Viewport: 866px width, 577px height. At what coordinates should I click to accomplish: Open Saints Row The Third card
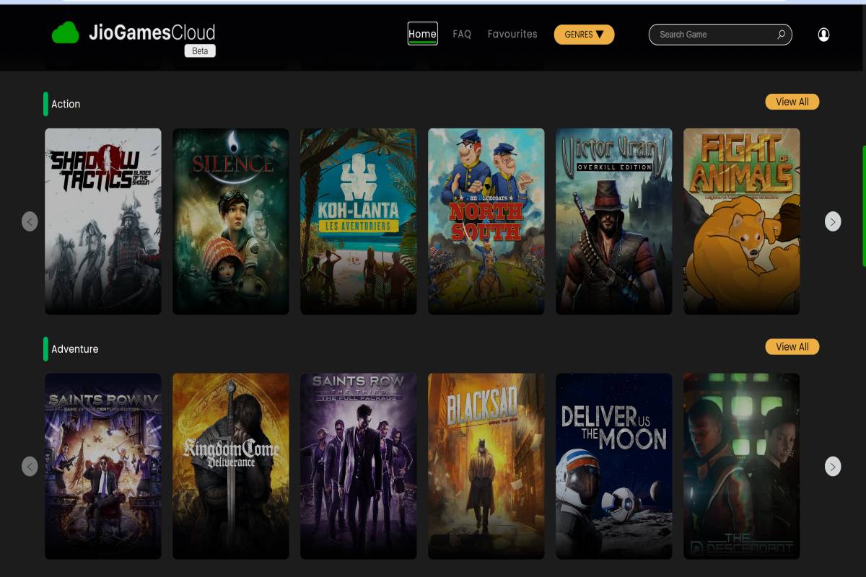[x=359, y=466]
